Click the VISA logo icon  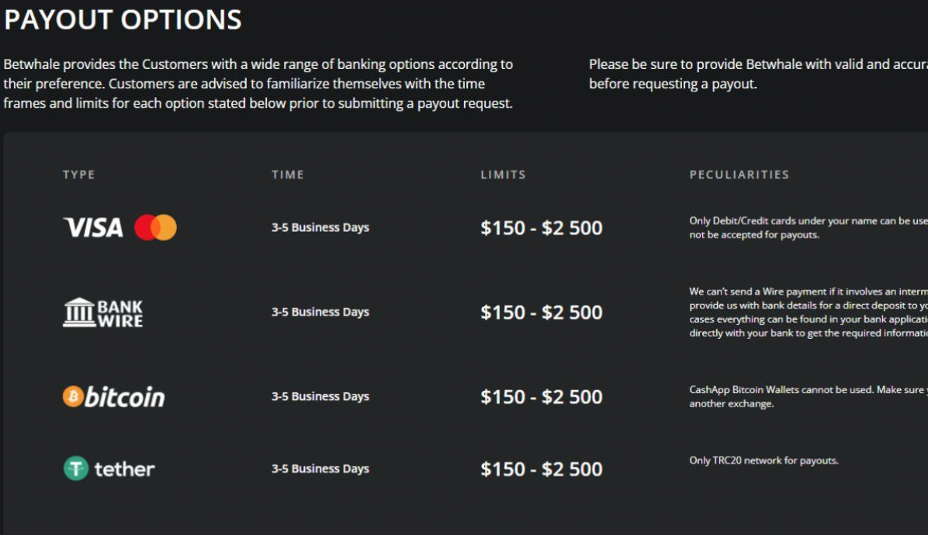coord(93,228)
